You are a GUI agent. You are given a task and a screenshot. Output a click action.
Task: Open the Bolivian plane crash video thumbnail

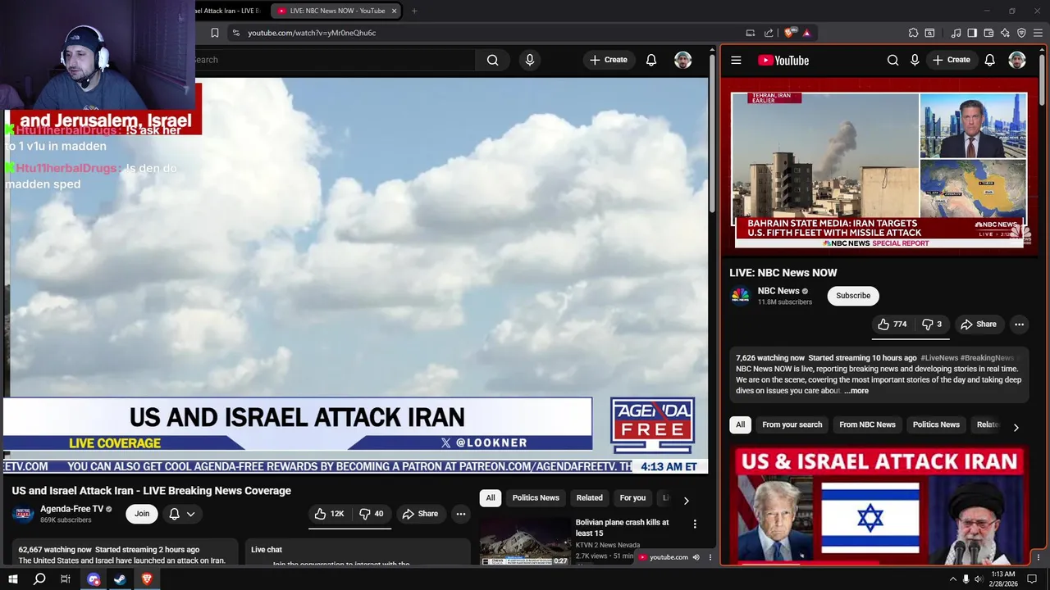525,540
